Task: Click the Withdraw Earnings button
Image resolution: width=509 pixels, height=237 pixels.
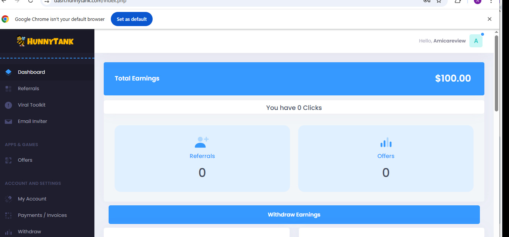Action: 294,215
